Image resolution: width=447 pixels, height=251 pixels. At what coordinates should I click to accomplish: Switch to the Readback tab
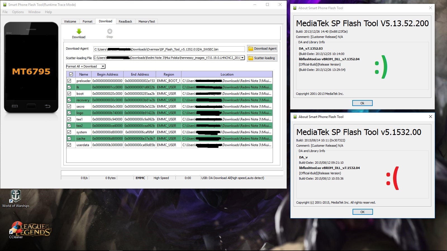125,21
